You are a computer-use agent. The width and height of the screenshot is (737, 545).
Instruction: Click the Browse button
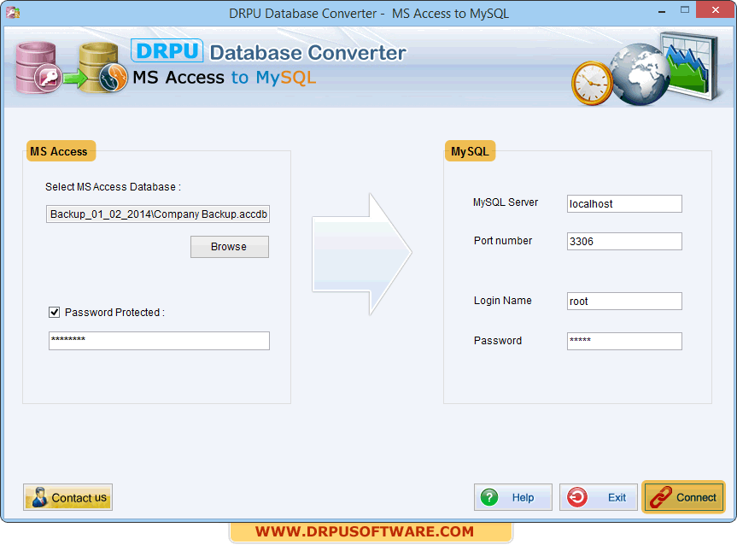230,247
